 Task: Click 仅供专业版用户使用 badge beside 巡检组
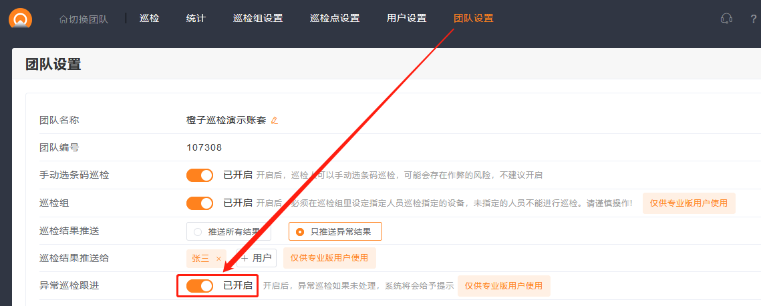click(689, 203)
